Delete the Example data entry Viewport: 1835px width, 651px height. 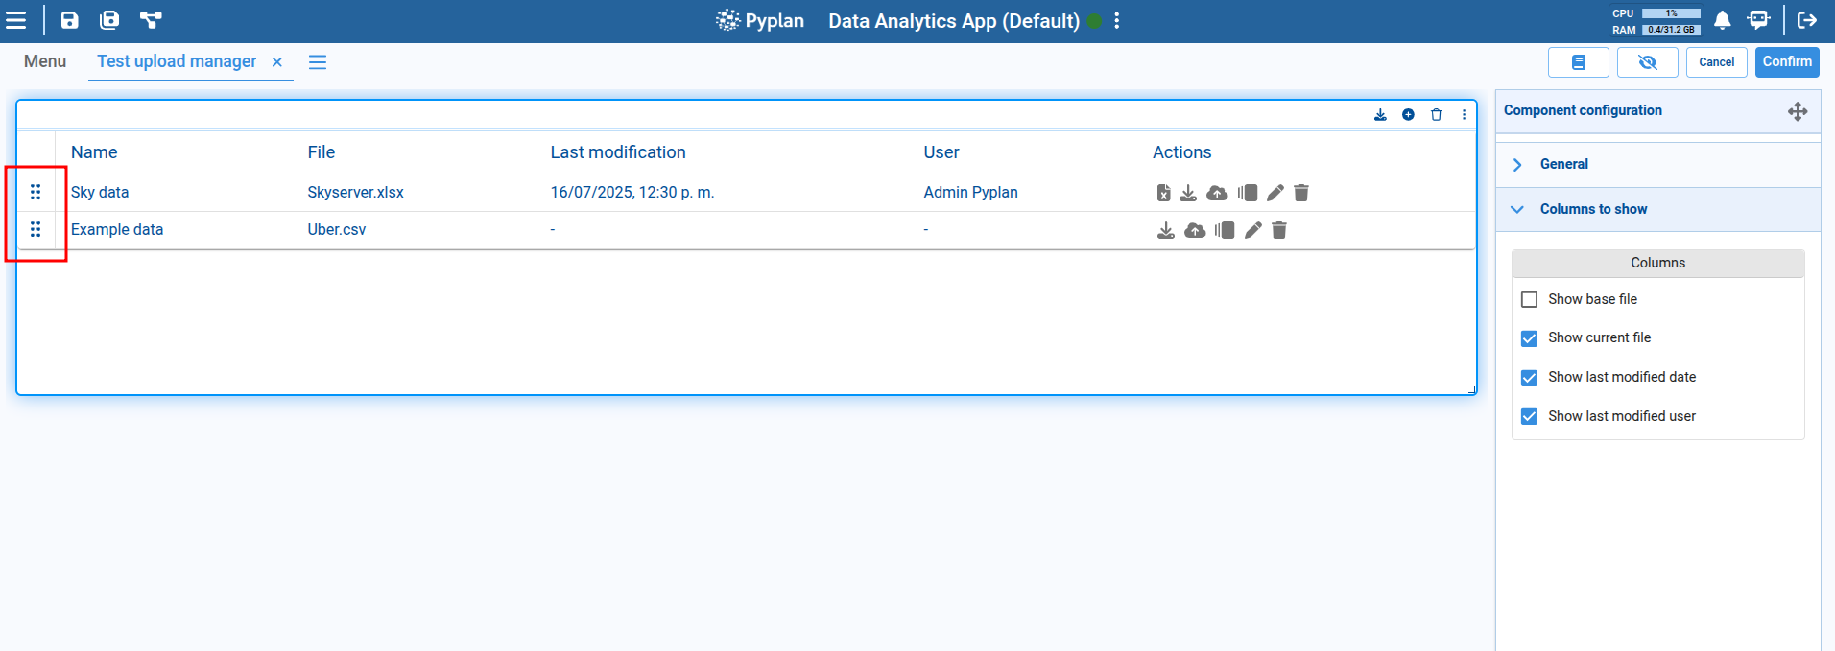pyautogui.click(x=1279, y=230)
